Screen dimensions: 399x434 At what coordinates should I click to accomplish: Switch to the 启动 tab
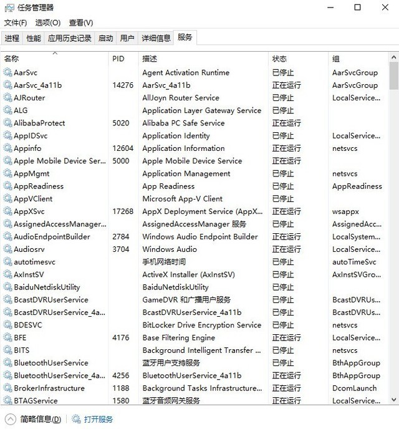coord(105,38)
